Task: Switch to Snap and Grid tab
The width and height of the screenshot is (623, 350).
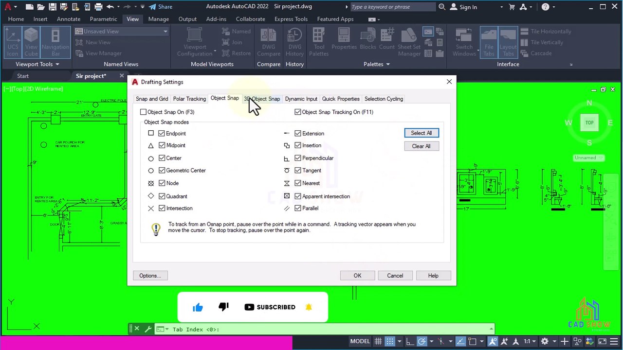Action: click(152, 99)
